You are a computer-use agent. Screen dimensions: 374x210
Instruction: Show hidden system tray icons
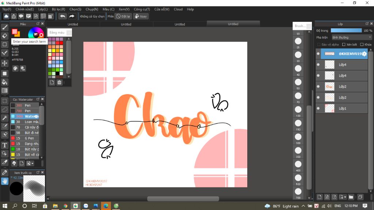(x=303, y=206)
